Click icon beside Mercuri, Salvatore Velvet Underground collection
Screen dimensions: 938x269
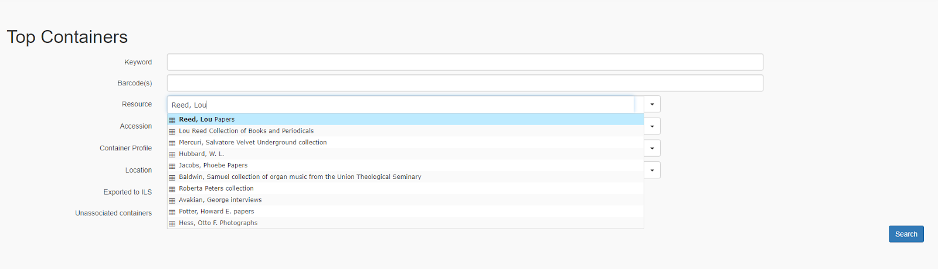[172, 143]
